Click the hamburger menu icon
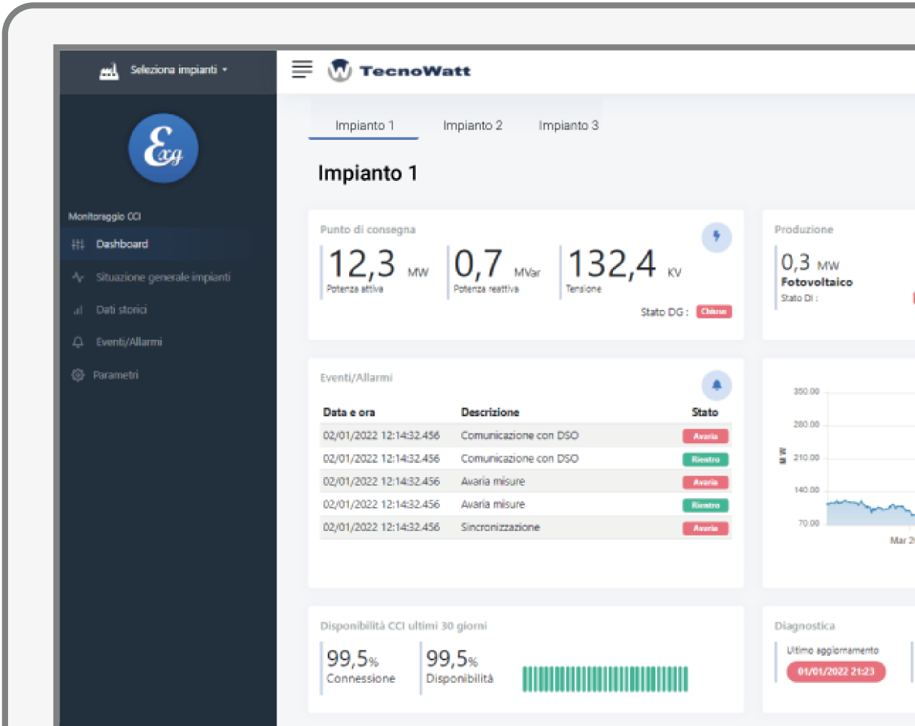Image resolution: width=915 pixels, height=726 pixels. (301, 70)
